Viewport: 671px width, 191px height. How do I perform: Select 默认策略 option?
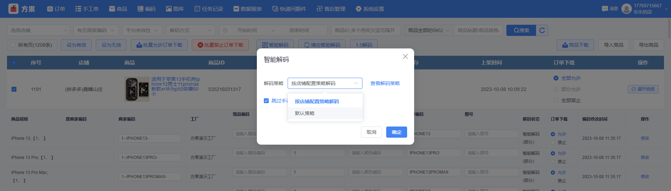[x=325, y=113]
